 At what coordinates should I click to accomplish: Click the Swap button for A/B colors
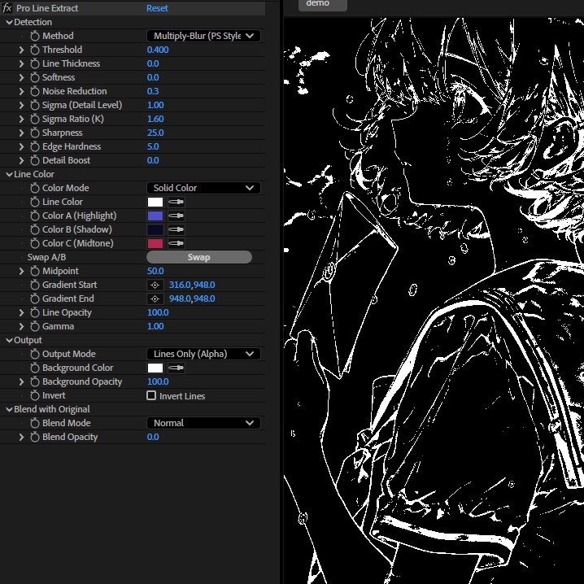199,257
